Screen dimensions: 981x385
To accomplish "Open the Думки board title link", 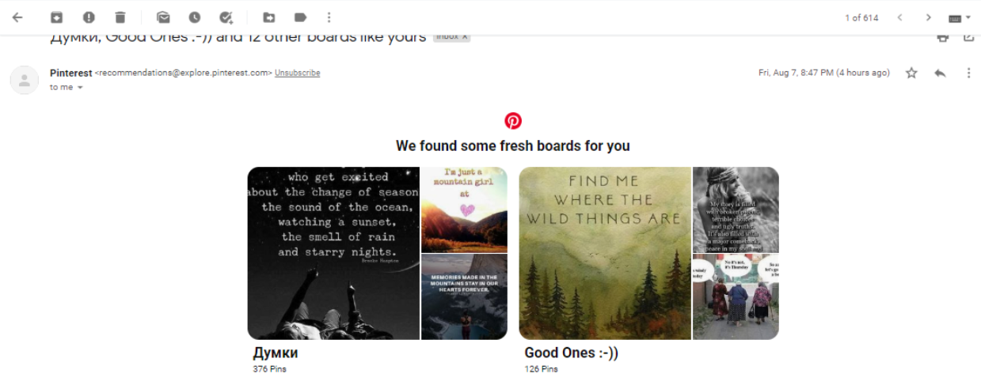I will coord(276,353).
